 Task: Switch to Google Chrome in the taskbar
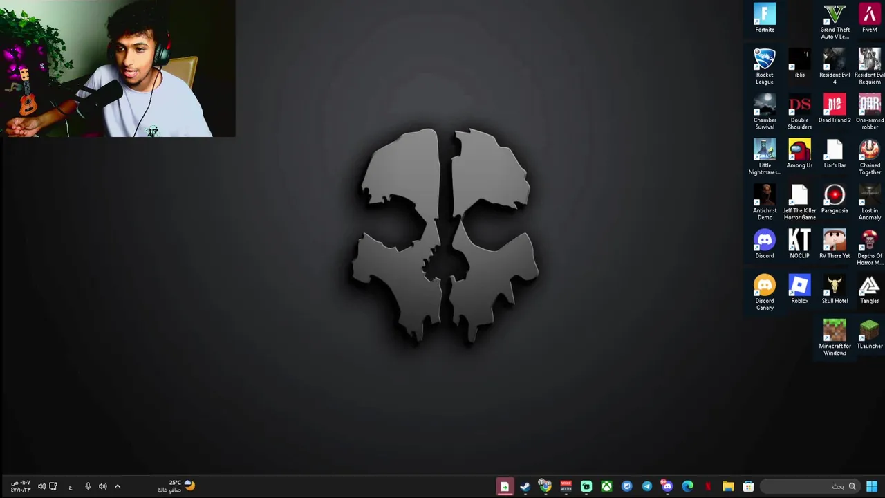click(545, 486)
